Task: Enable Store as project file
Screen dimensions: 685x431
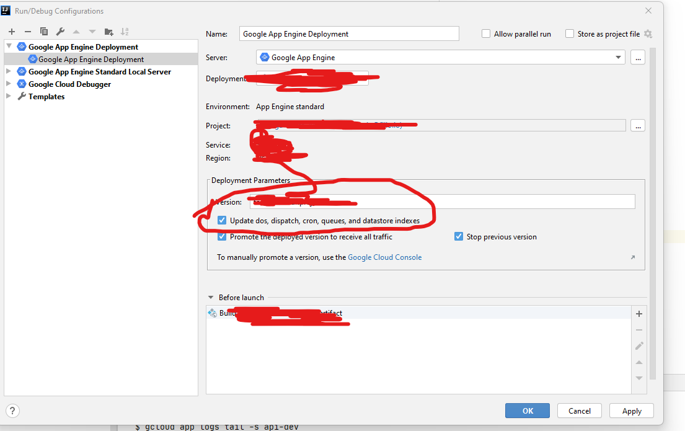Action: [570, 33]
